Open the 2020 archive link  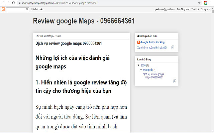(143, 66)
